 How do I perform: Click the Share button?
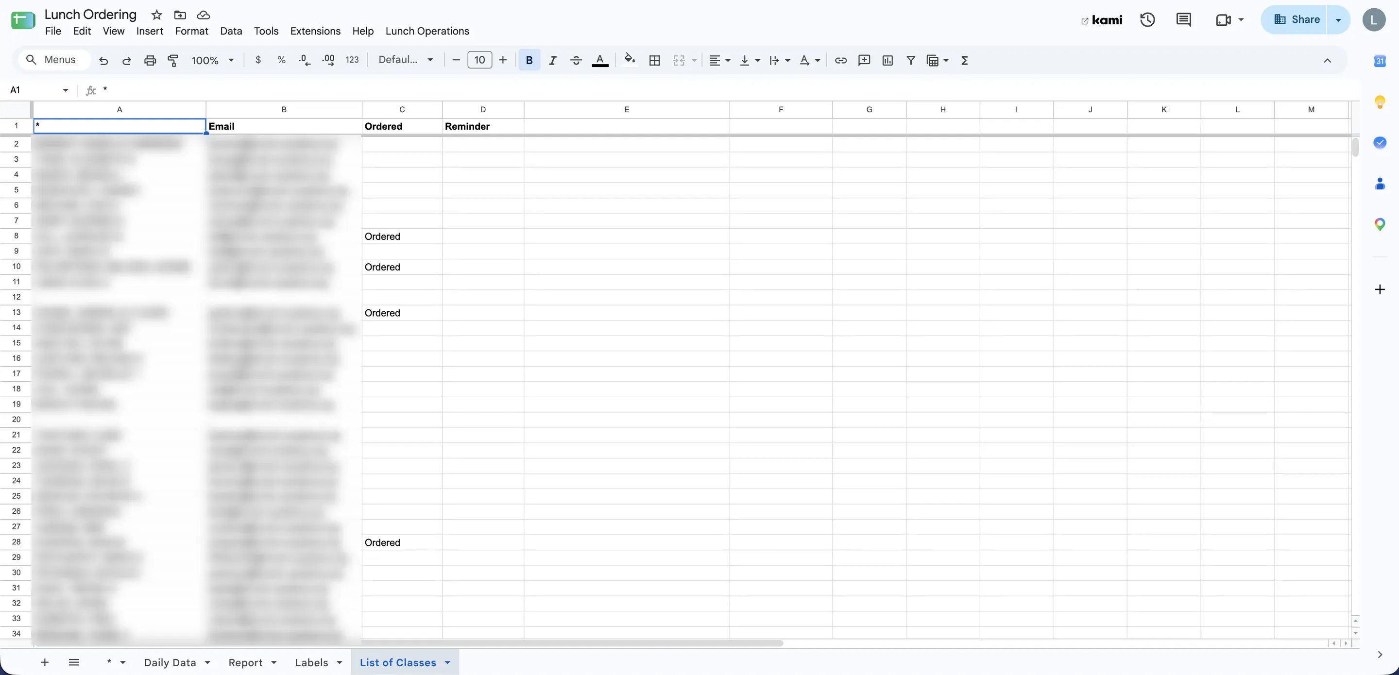coord(1295,20)
